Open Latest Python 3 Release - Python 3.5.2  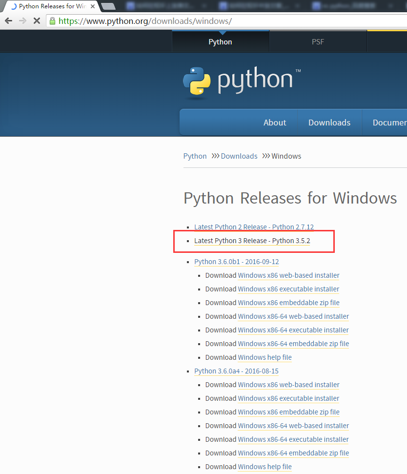[252, 241]
